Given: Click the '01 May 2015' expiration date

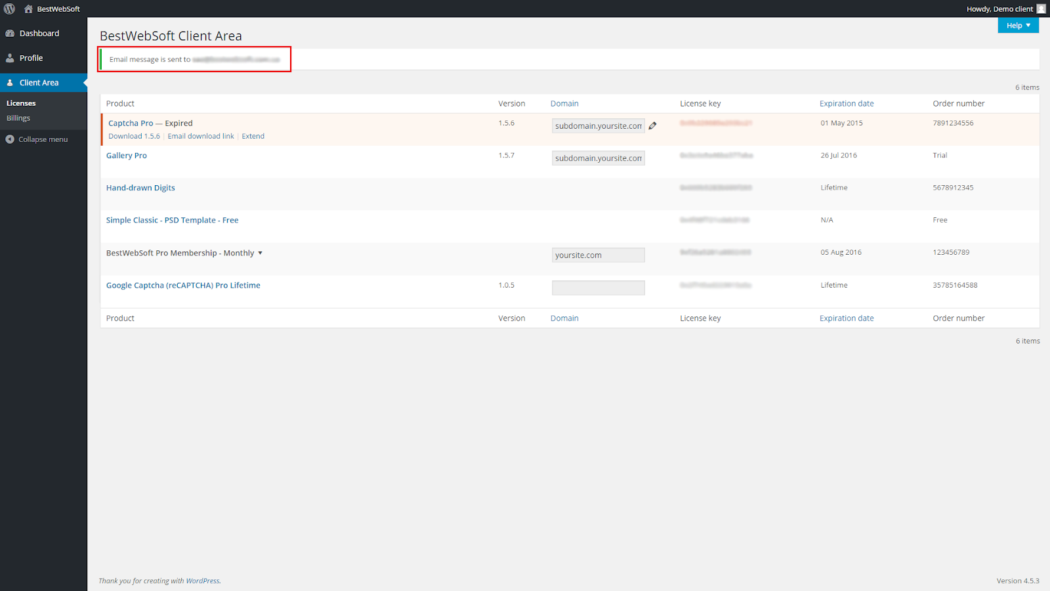Looking at the screenshot, I should pos(841,123).
